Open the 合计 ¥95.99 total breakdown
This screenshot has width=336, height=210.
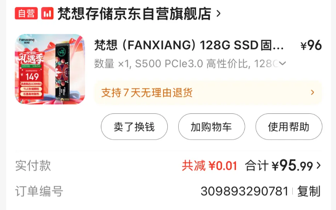279,166
